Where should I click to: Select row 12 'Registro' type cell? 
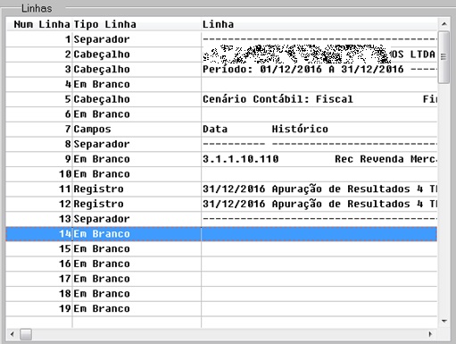click(137, 204)
